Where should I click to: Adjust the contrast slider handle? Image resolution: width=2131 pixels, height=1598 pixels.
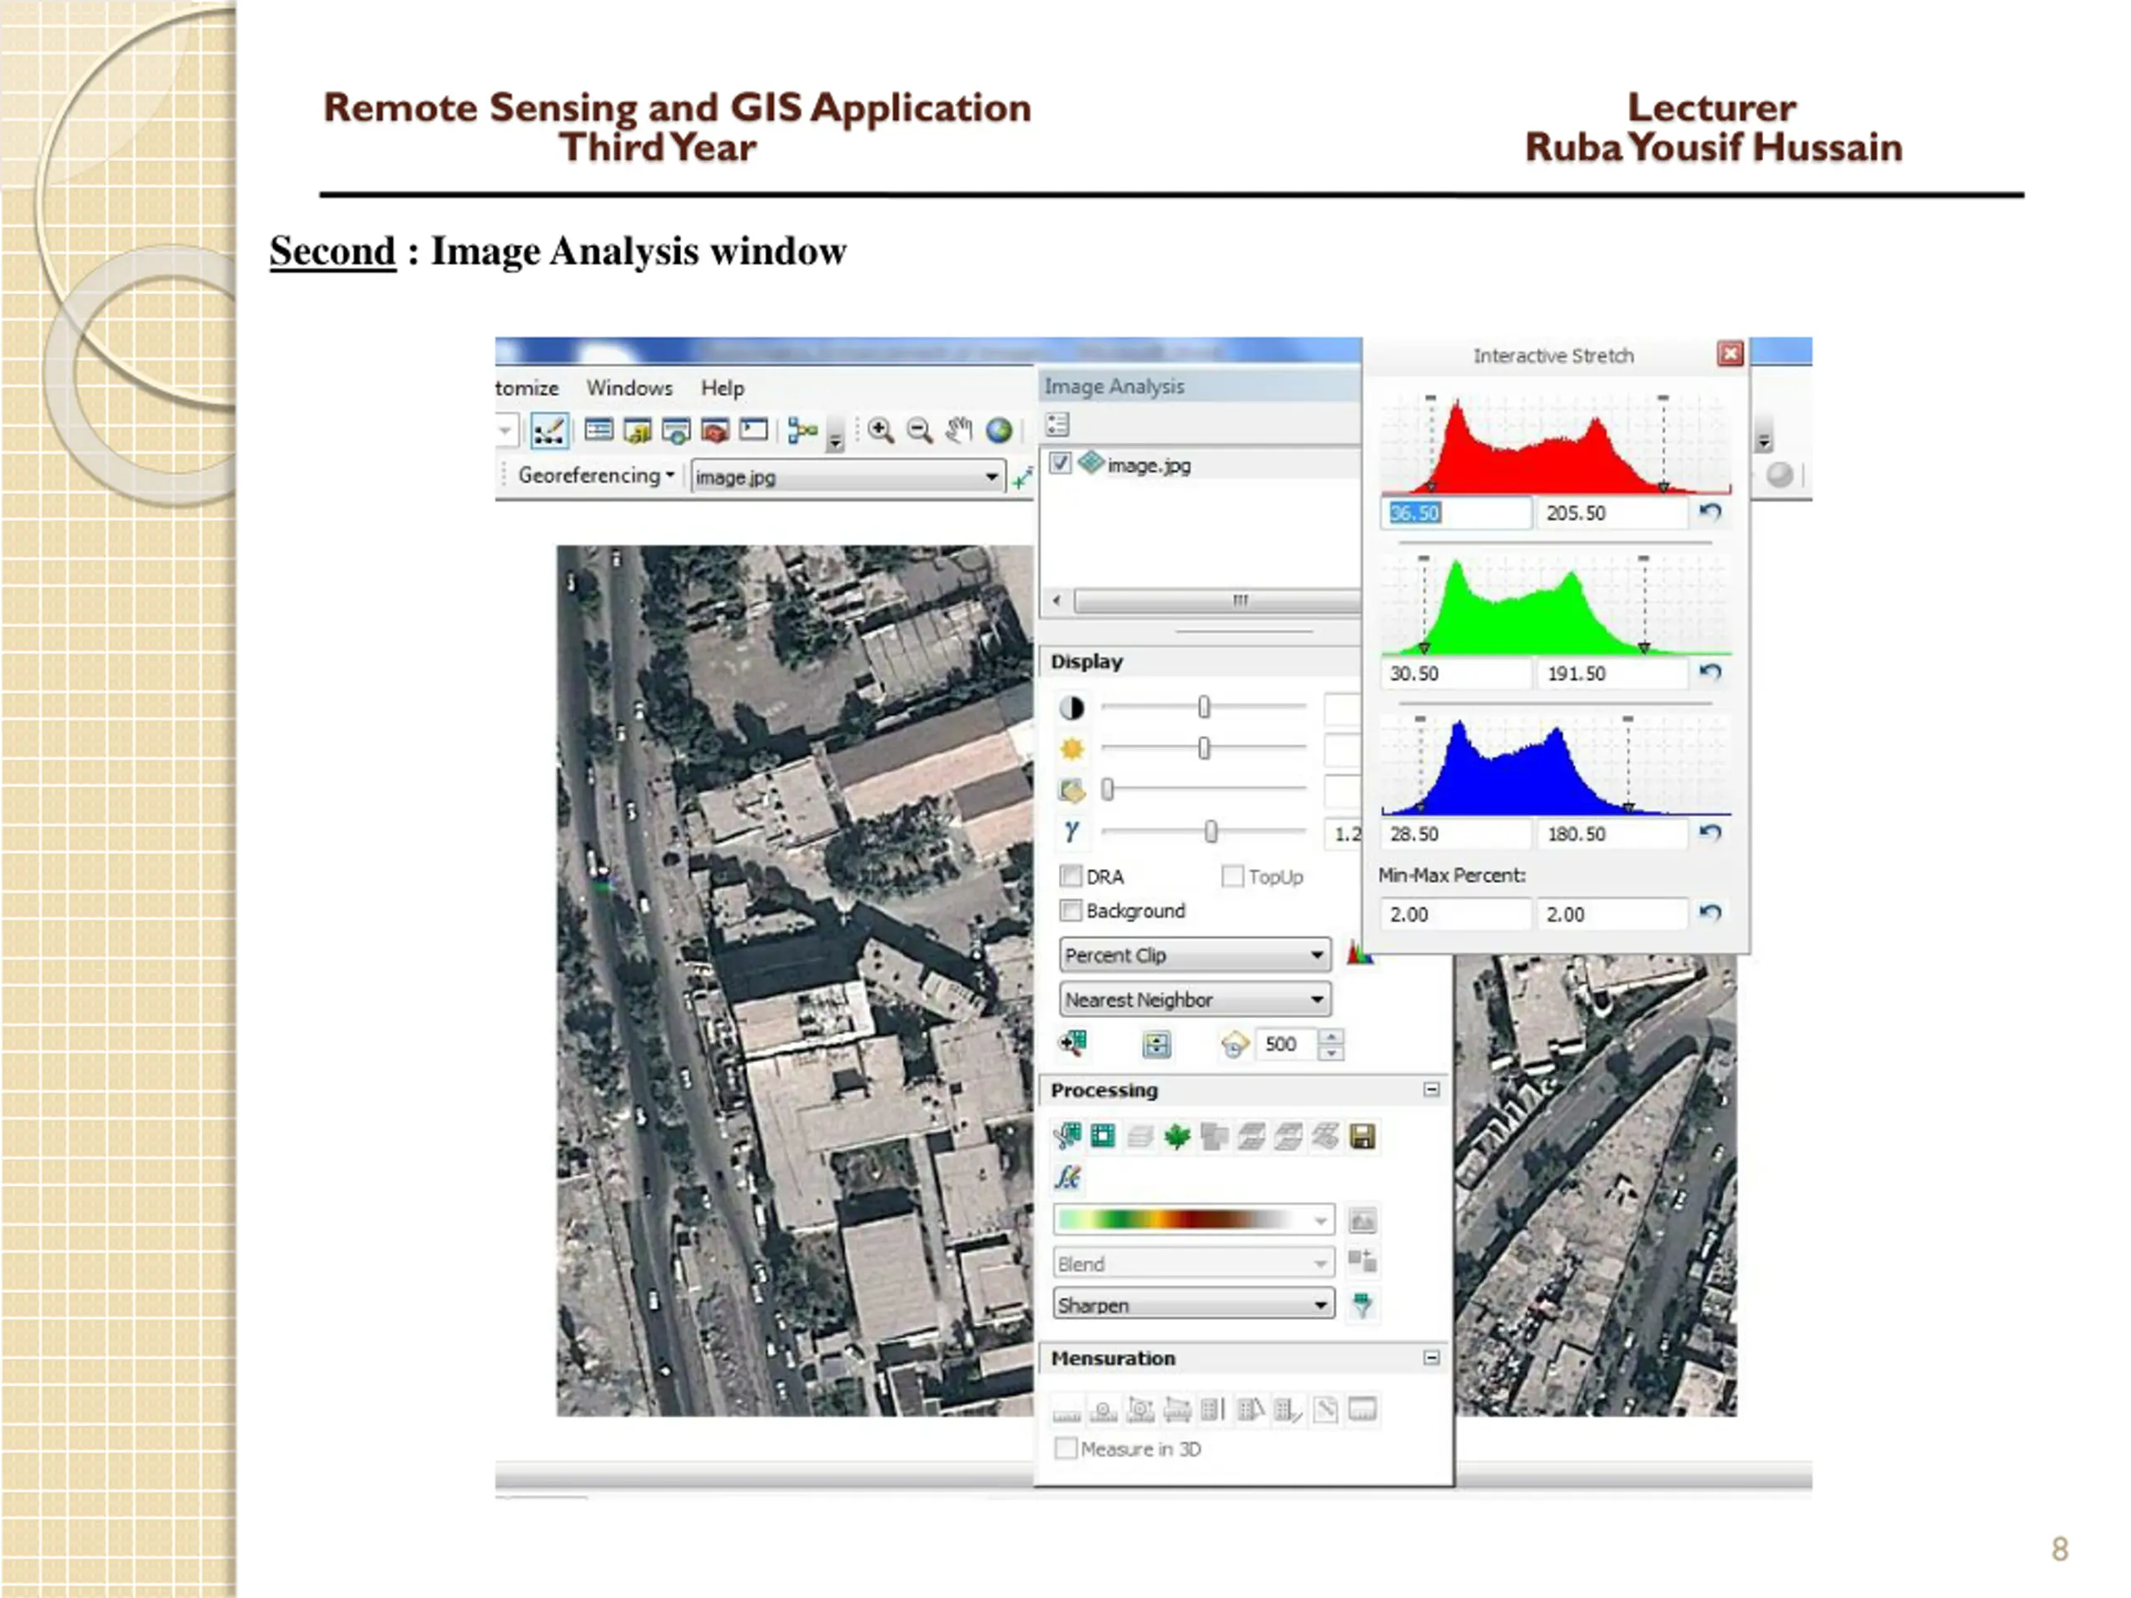point(1203,708)
